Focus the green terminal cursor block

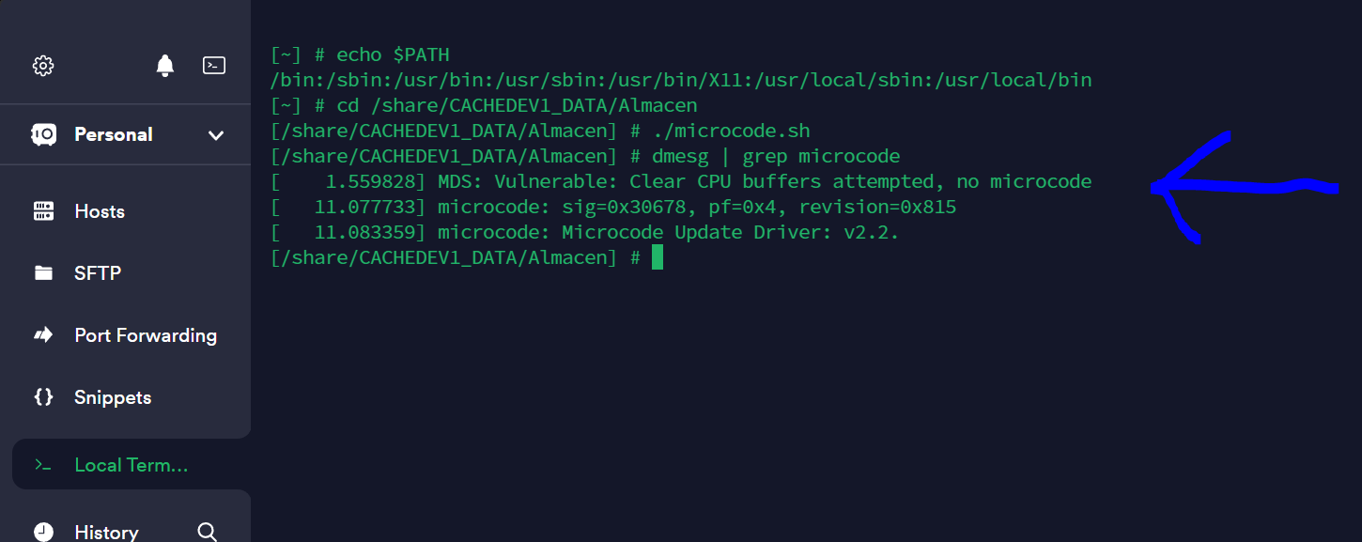point(658,257)
